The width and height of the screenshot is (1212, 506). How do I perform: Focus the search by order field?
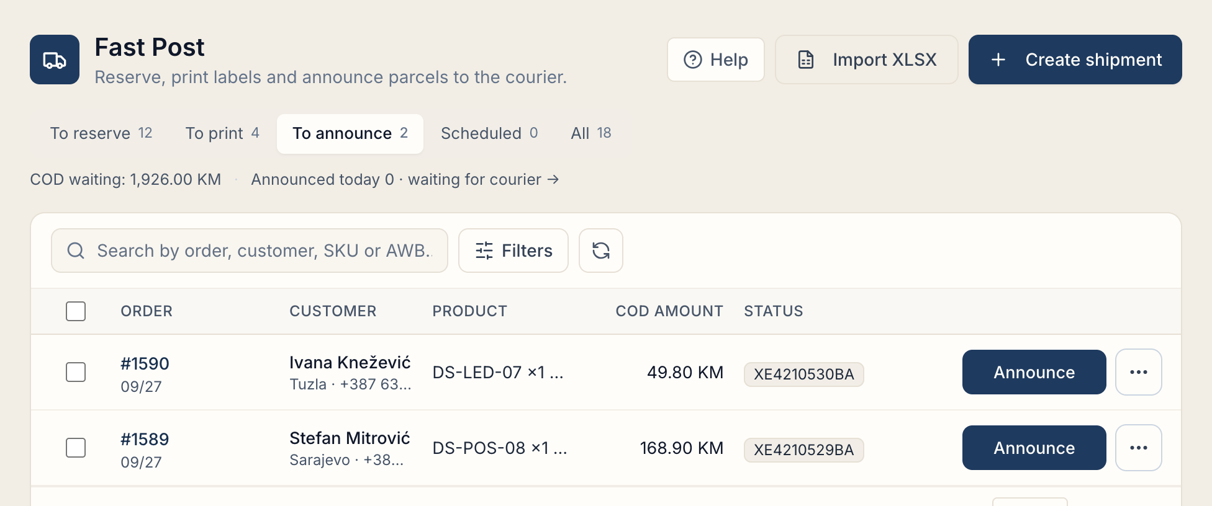click(250, 251)
